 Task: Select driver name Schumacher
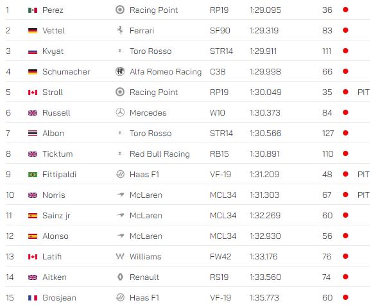pos(66,72)
